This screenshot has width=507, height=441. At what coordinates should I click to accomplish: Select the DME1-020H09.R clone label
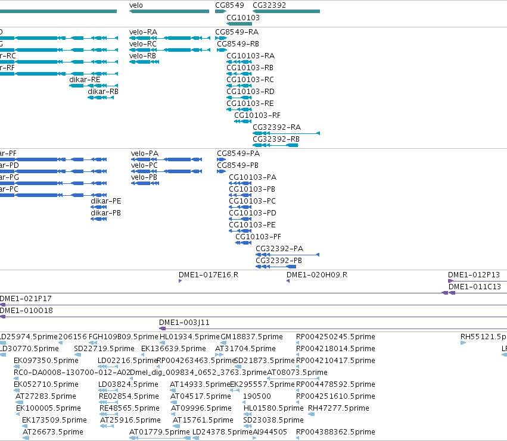pyautogui.click(x=317, y=275)
